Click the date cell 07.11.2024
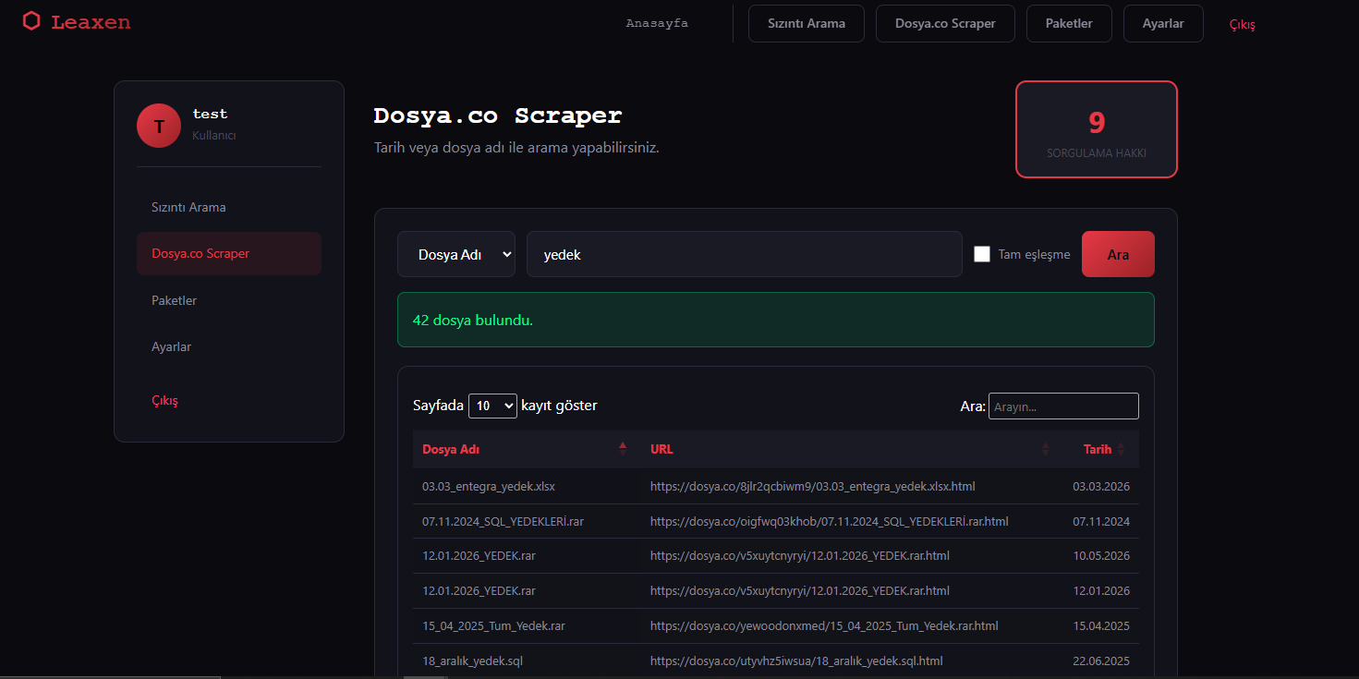 tap(1101, 521)
